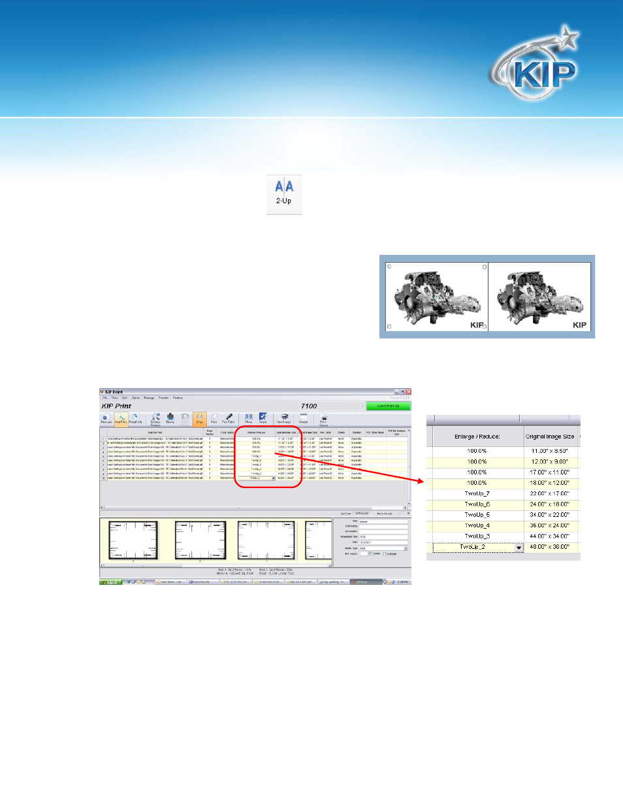The image size is (623, 807).
Task: Click the KIP Print taskbar item
Action: coord(366,582)
